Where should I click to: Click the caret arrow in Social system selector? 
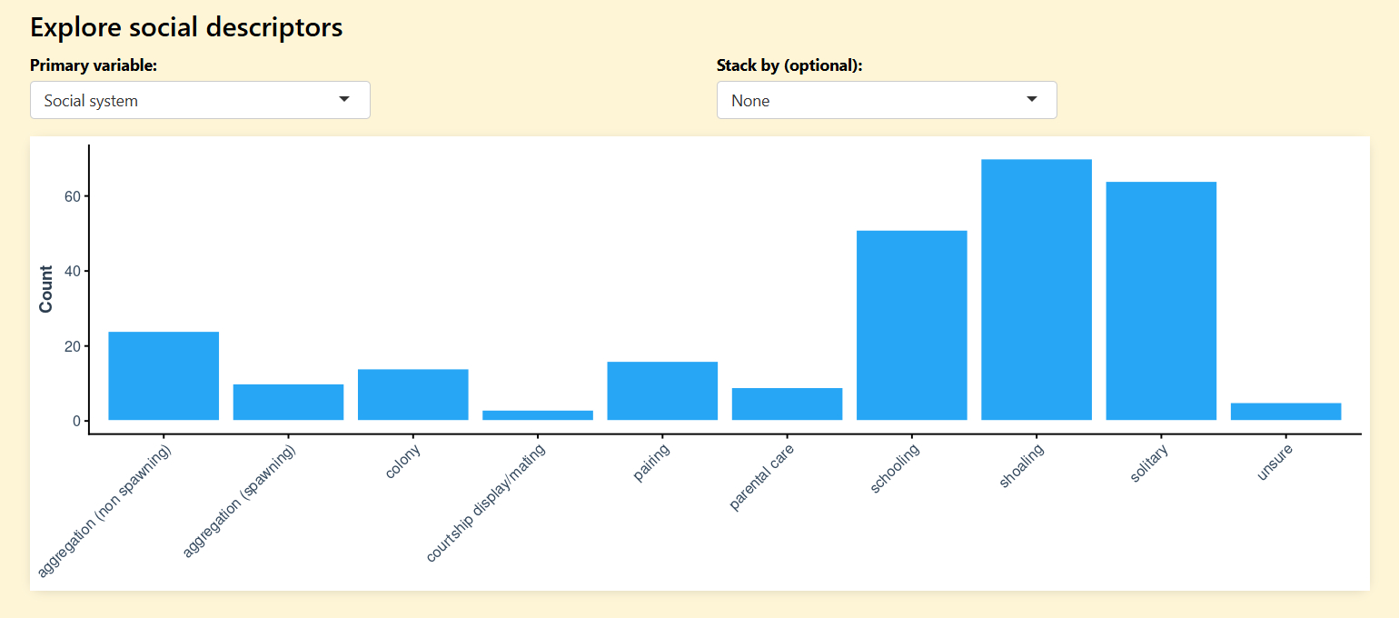(344, 99)
